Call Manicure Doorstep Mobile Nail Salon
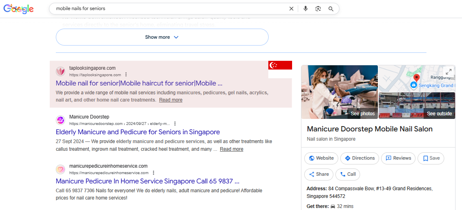This screenshot has width=462, height=210. pos(348,174)
